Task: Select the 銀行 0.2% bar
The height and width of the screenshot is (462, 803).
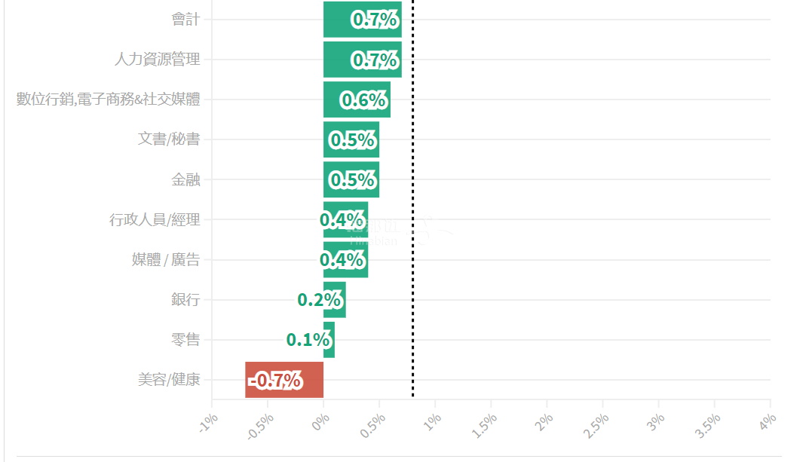Action: click(335, 299)
